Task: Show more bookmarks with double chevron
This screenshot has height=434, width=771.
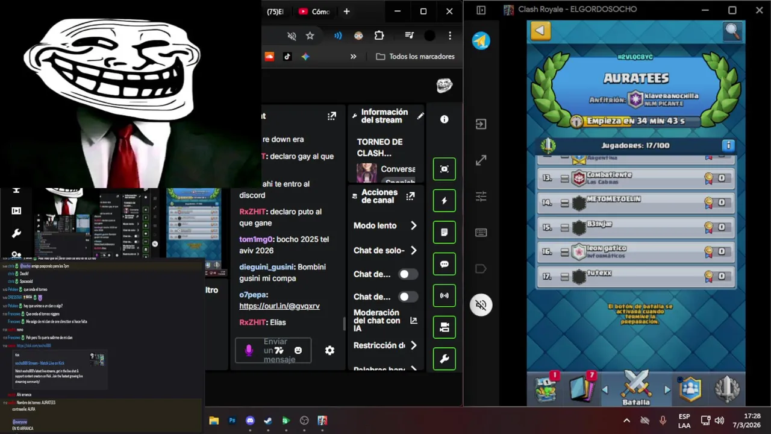Action: coord(353,56)
